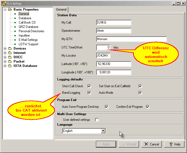The height and width of the screenshot is (153, 187).
Task: Select the DXCC tree label
Action: tap(18, 57)
